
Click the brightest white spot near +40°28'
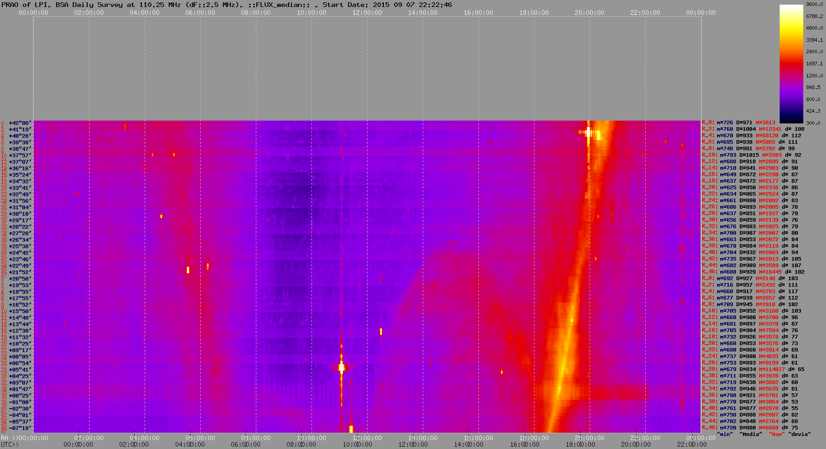pos(588,132)
